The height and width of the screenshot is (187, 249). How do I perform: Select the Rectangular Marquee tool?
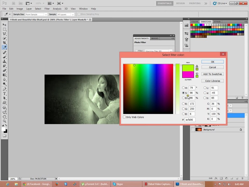click(4, 29)
